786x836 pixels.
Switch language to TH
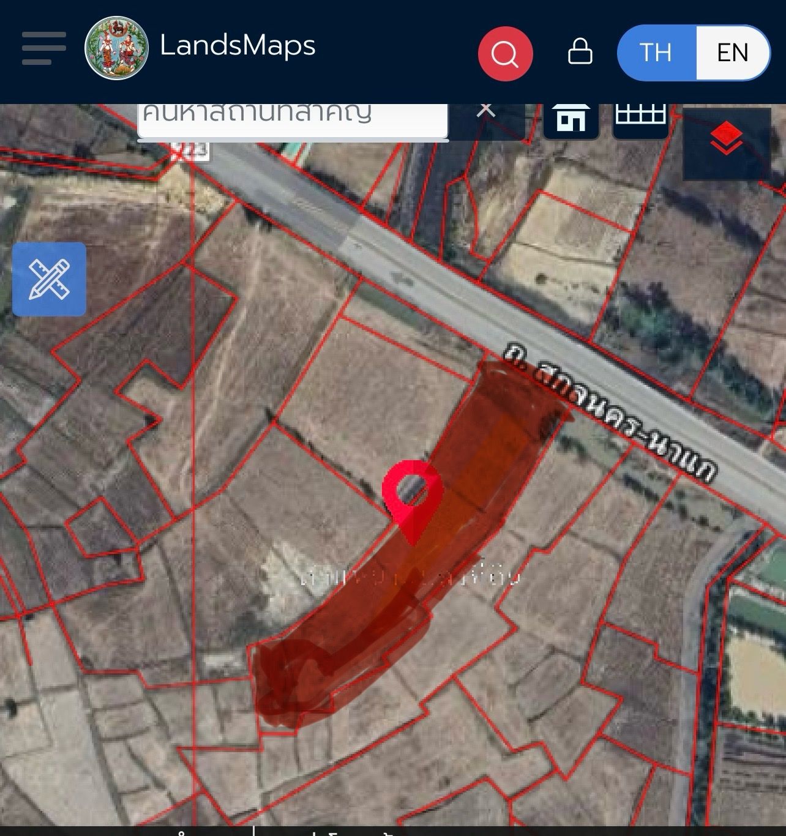point(656,53)
